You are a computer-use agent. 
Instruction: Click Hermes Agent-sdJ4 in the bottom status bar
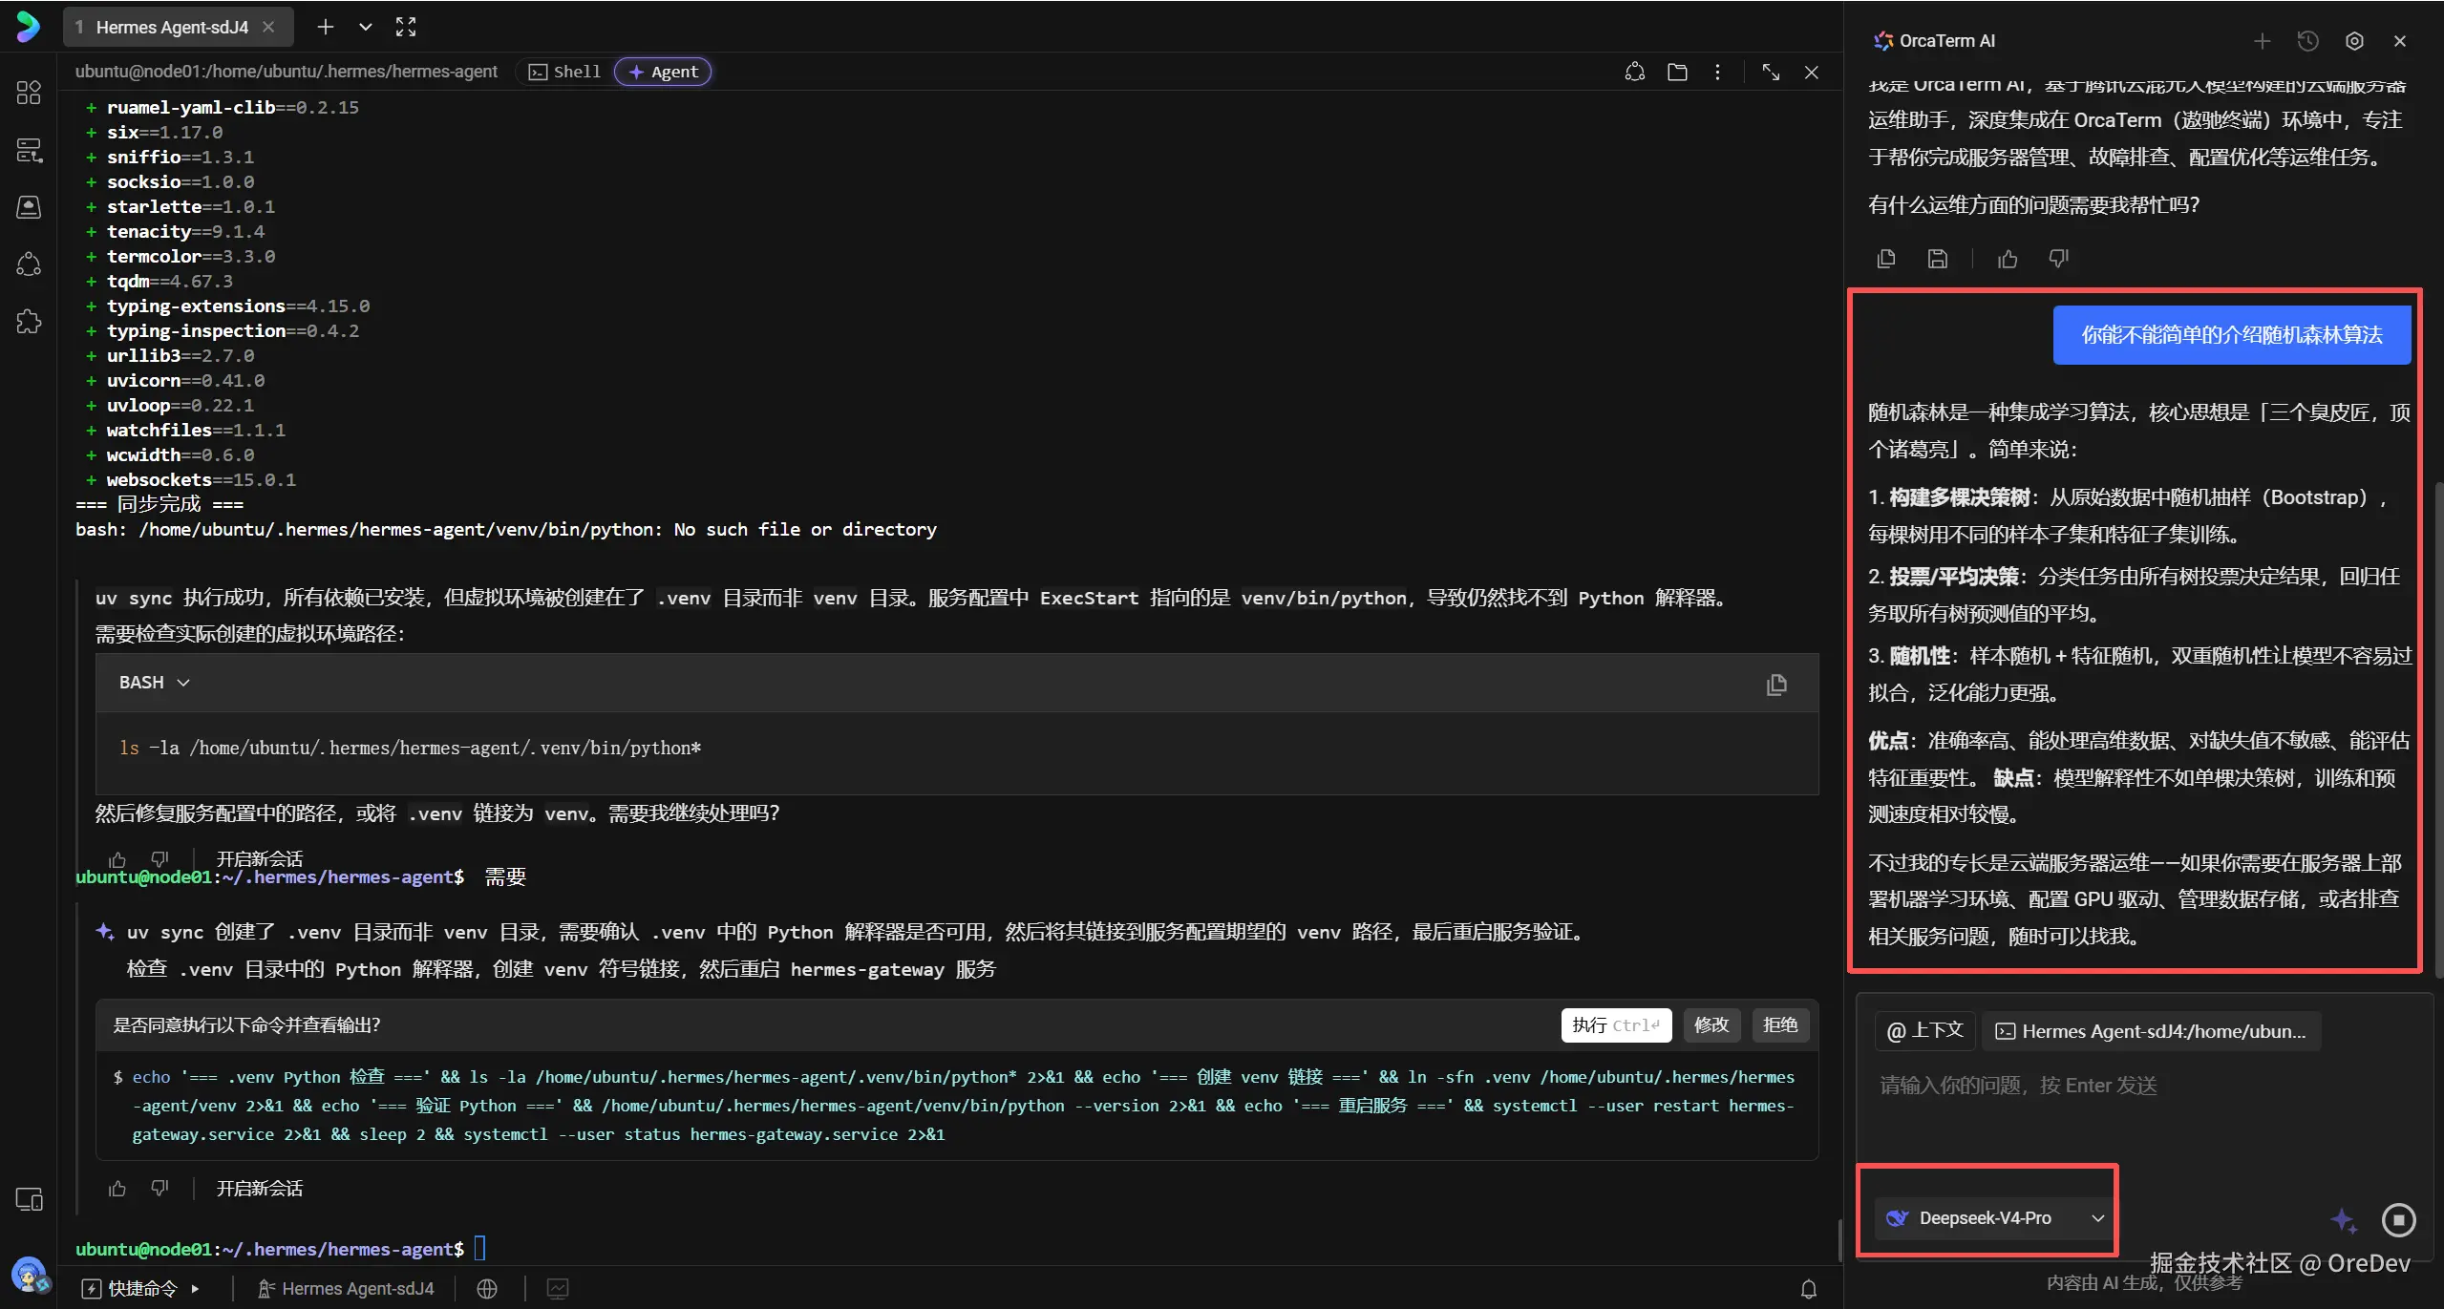(346, 1289)
